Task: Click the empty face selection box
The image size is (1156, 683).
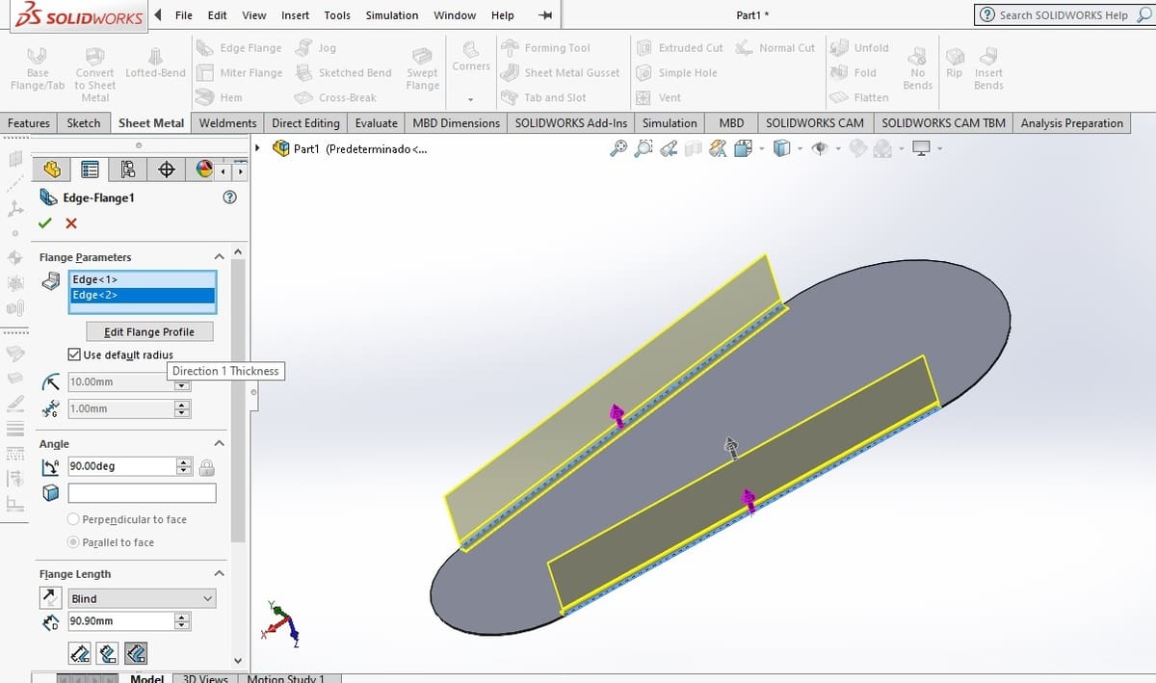Action: click(142, 493)
